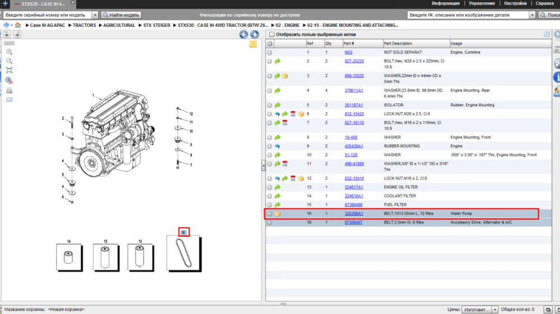Select the fit-to-window diagram icon
The image size is (560, 314).
[x=10, y=70]
